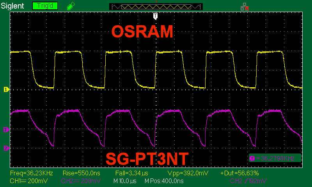Click the green pencil icon beside Trig'd
This screenshot has width=312, height=187.
click(x=71, y=6)
